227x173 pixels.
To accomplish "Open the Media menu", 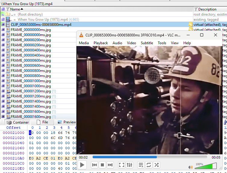I will click(x=84, y=43).
